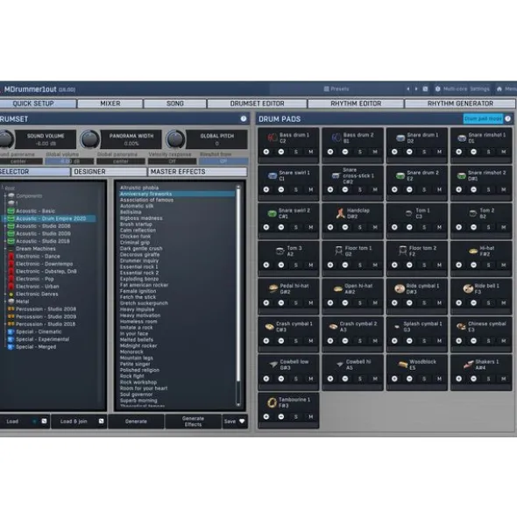517x518 pixels.
Task: Mute the Handclap pad
Action: (375, 227)
